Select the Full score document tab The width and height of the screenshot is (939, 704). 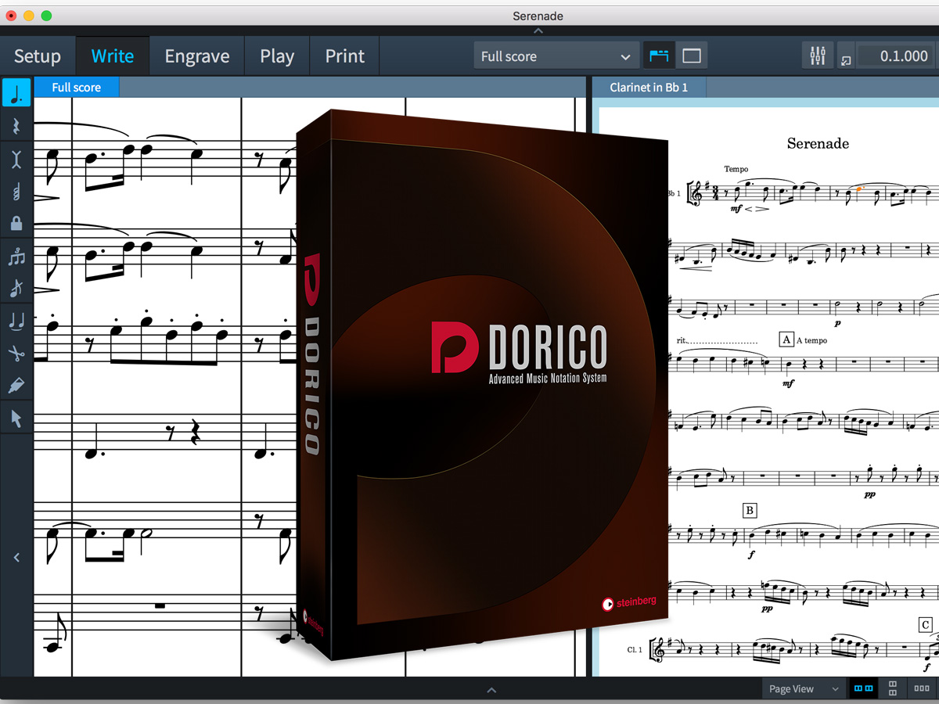click(77, 88)
